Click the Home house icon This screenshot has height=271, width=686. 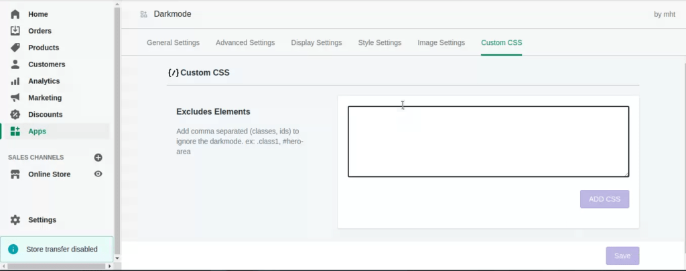point(15,14)
